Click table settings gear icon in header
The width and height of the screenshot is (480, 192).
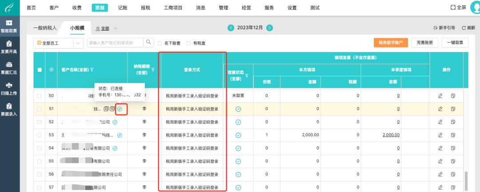[x=52, y=70]
